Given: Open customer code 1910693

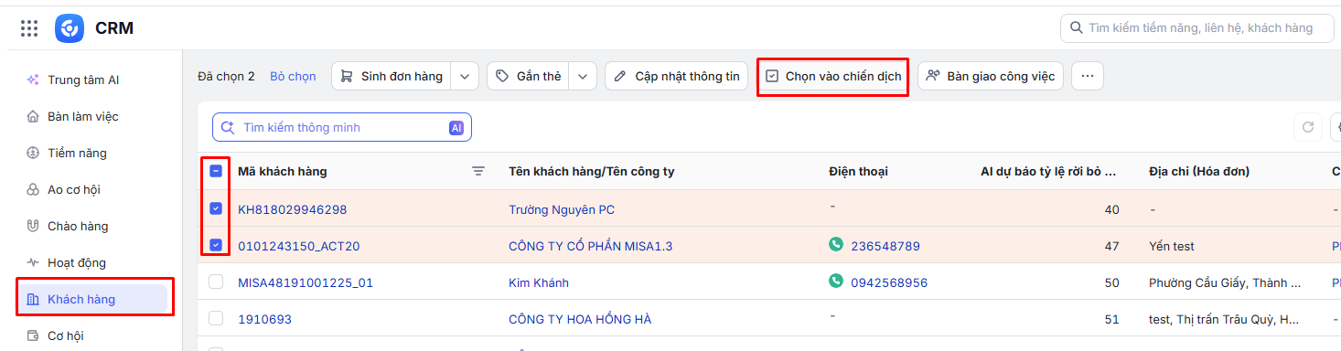Looking at the screenshot, I should 265,319.
